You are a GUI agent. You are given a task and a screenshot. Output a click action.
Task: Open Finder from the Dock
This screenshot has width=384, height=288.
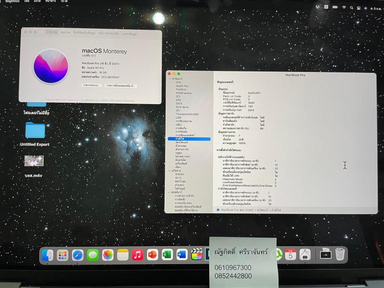(x=48, y=255)
